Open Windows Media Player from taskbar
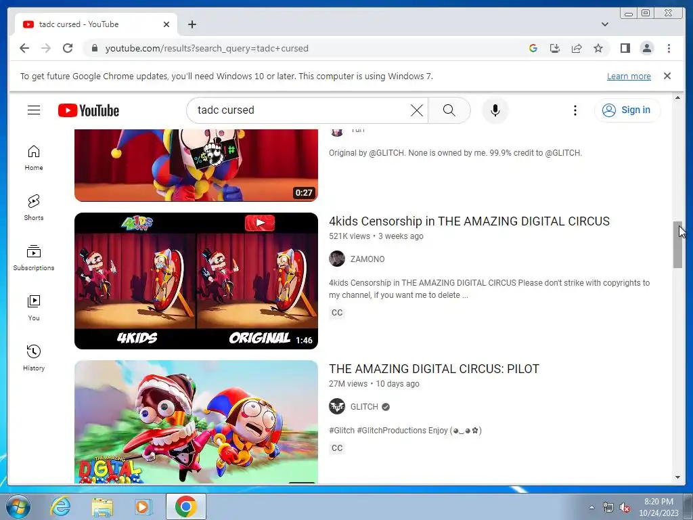The image size is (693, 520). click(x=142, y=506)
